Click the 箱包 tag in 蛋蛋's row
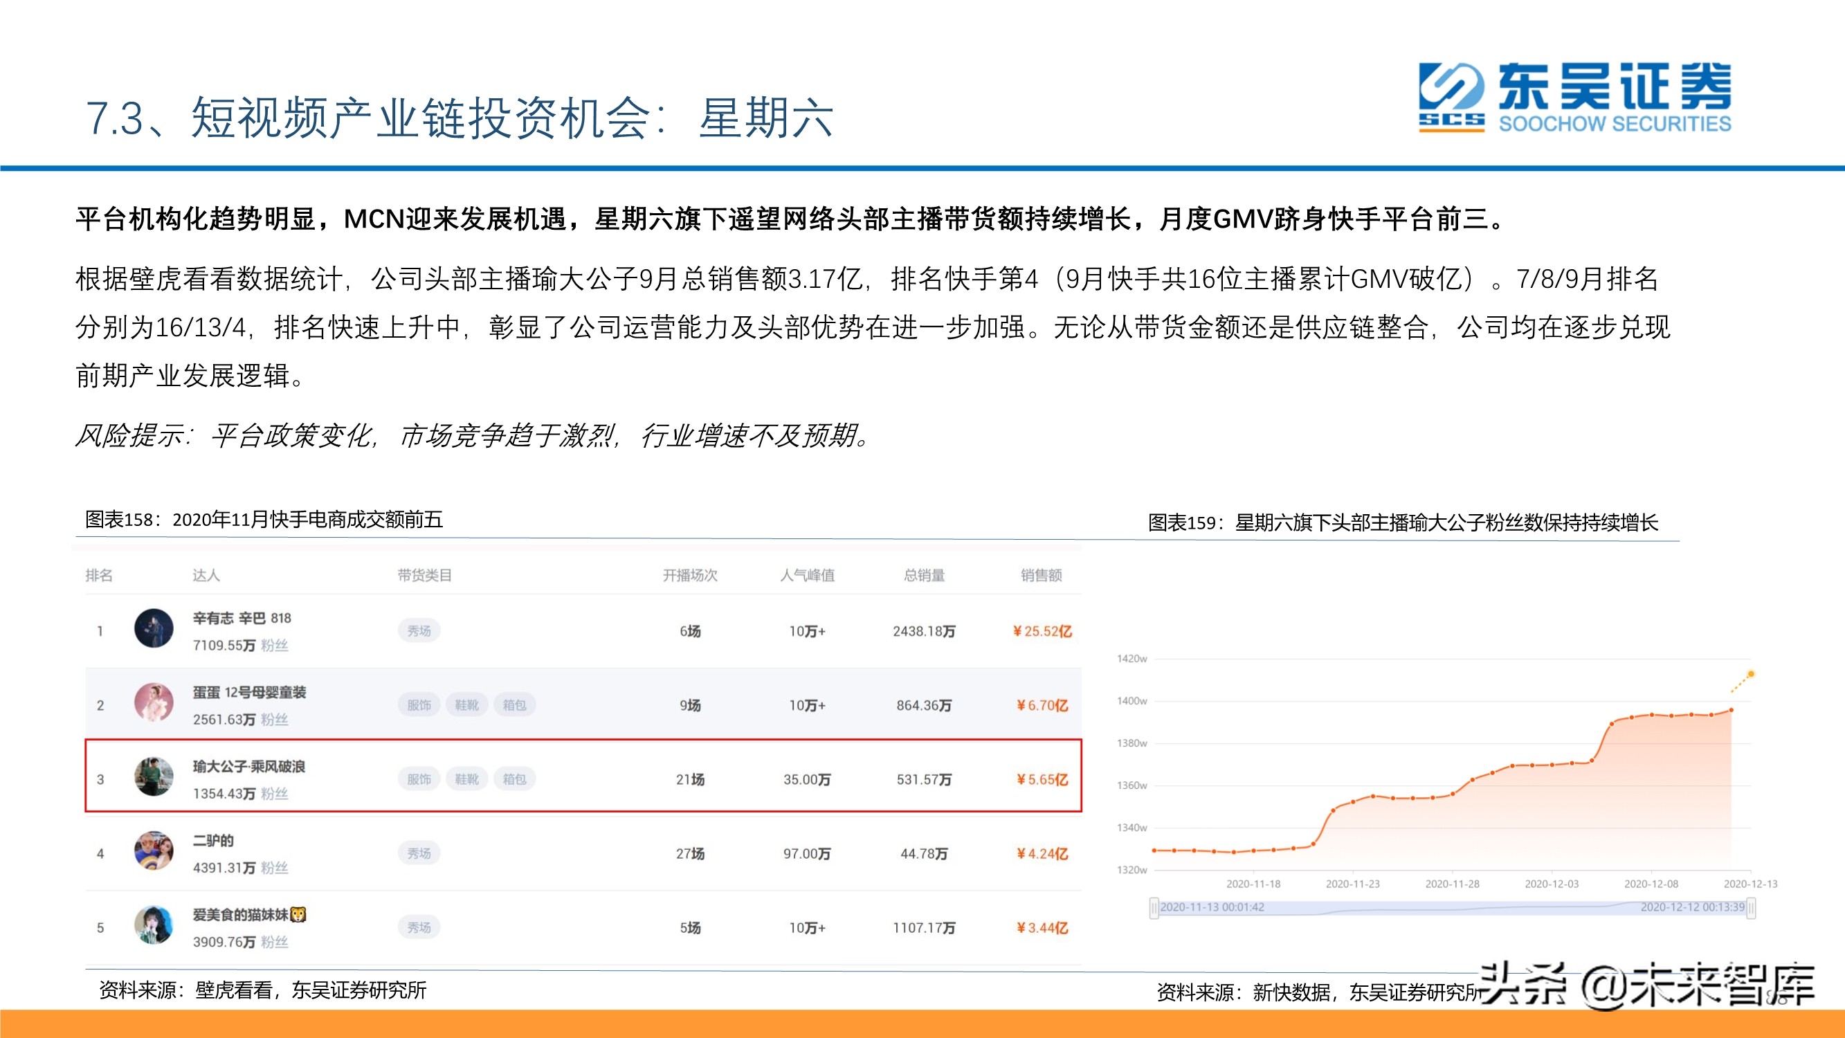This screenshot has height=1038, width=1845. [x=514, y=705]
